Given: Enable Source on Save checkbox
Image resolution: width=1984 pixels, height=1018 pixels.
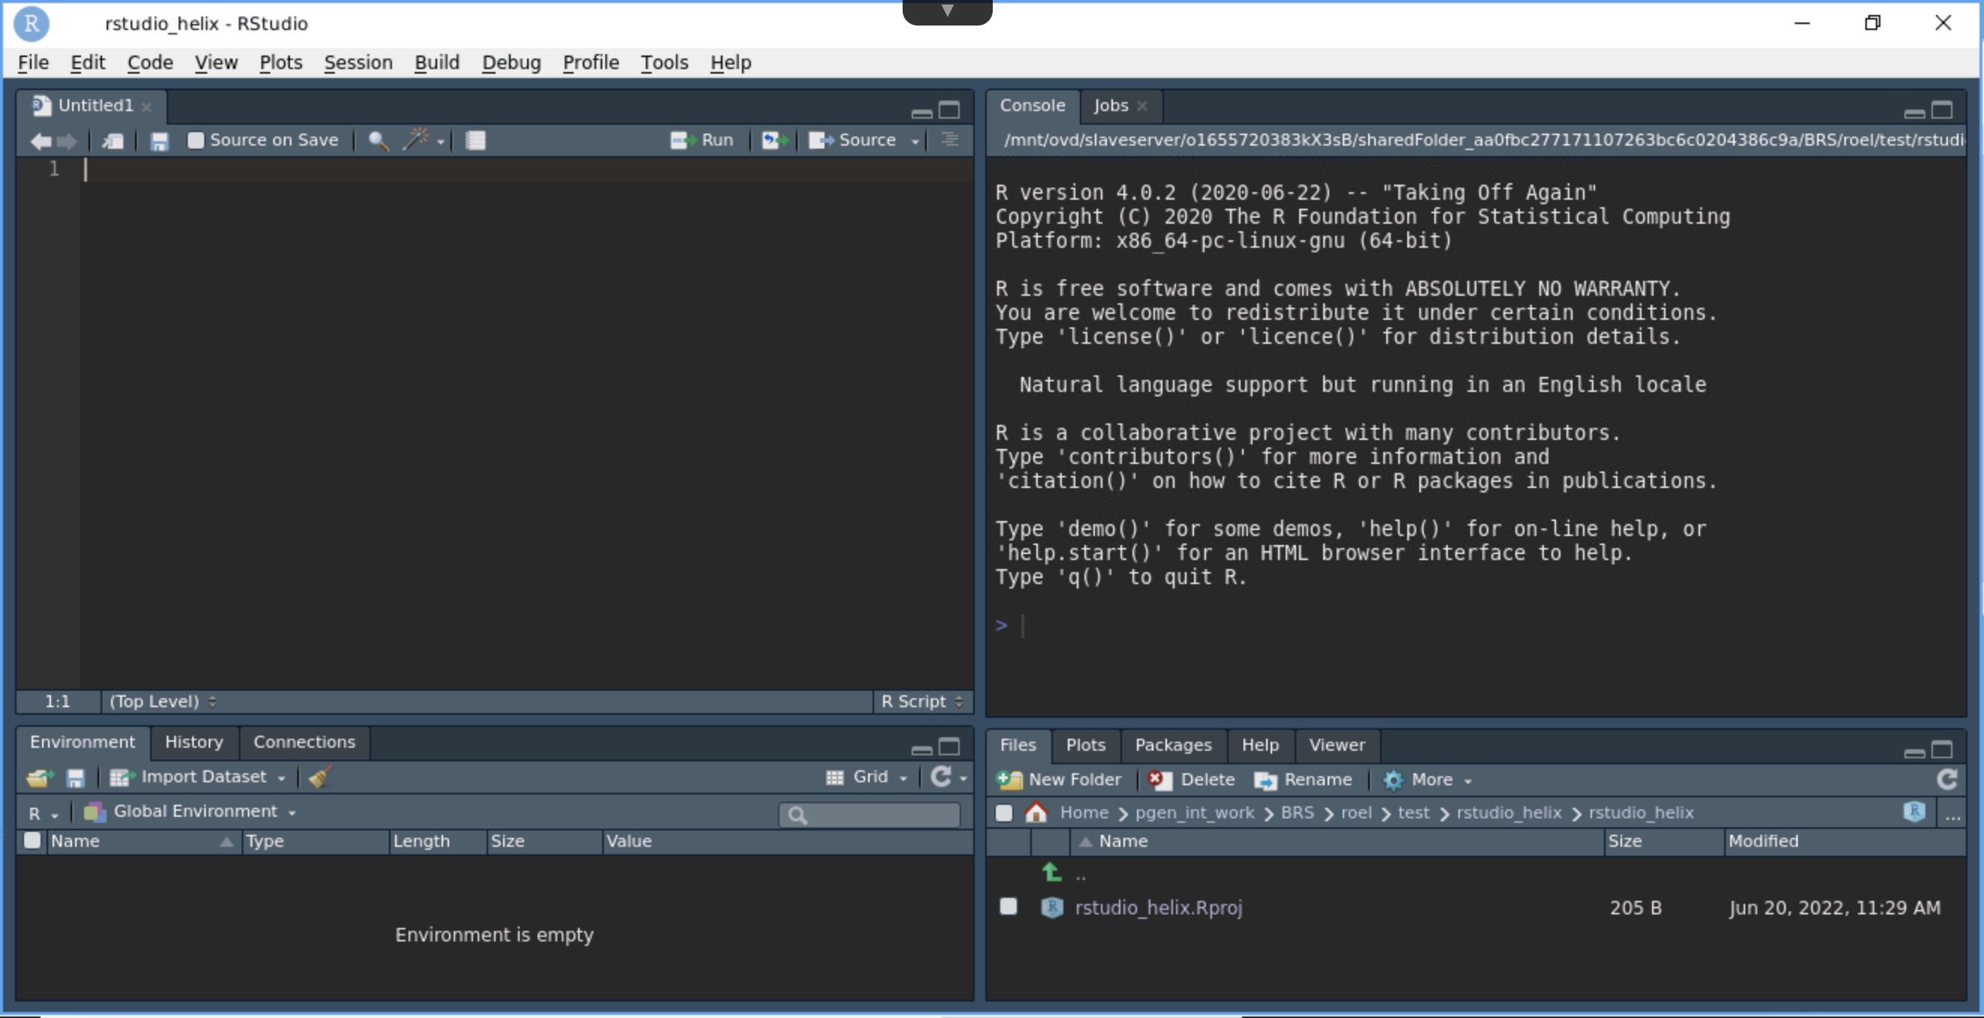Looking at the screenshot, I should click(x=196, y=140).
